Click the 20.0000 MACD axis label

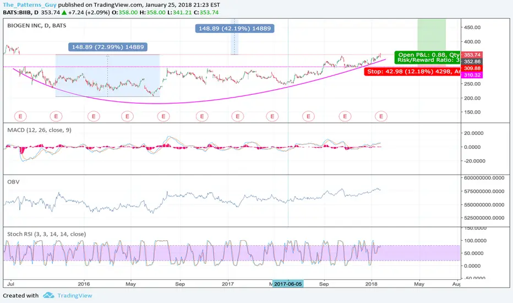(474, 133)
